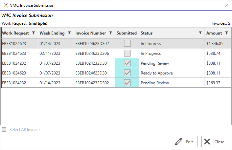The height and width of the screenshot is (150, 232).
Task: Select invoice number EBEB1024623D306 cell
Action: pyautogui.click(x=94, y=53)
